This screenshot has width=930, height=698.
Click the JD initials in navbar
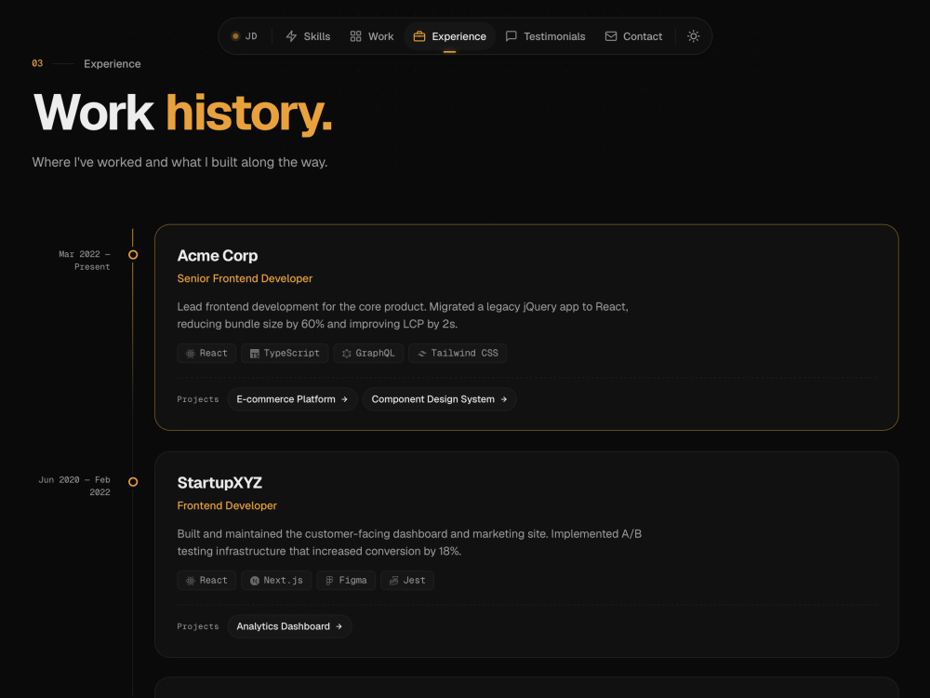point(251,36)
